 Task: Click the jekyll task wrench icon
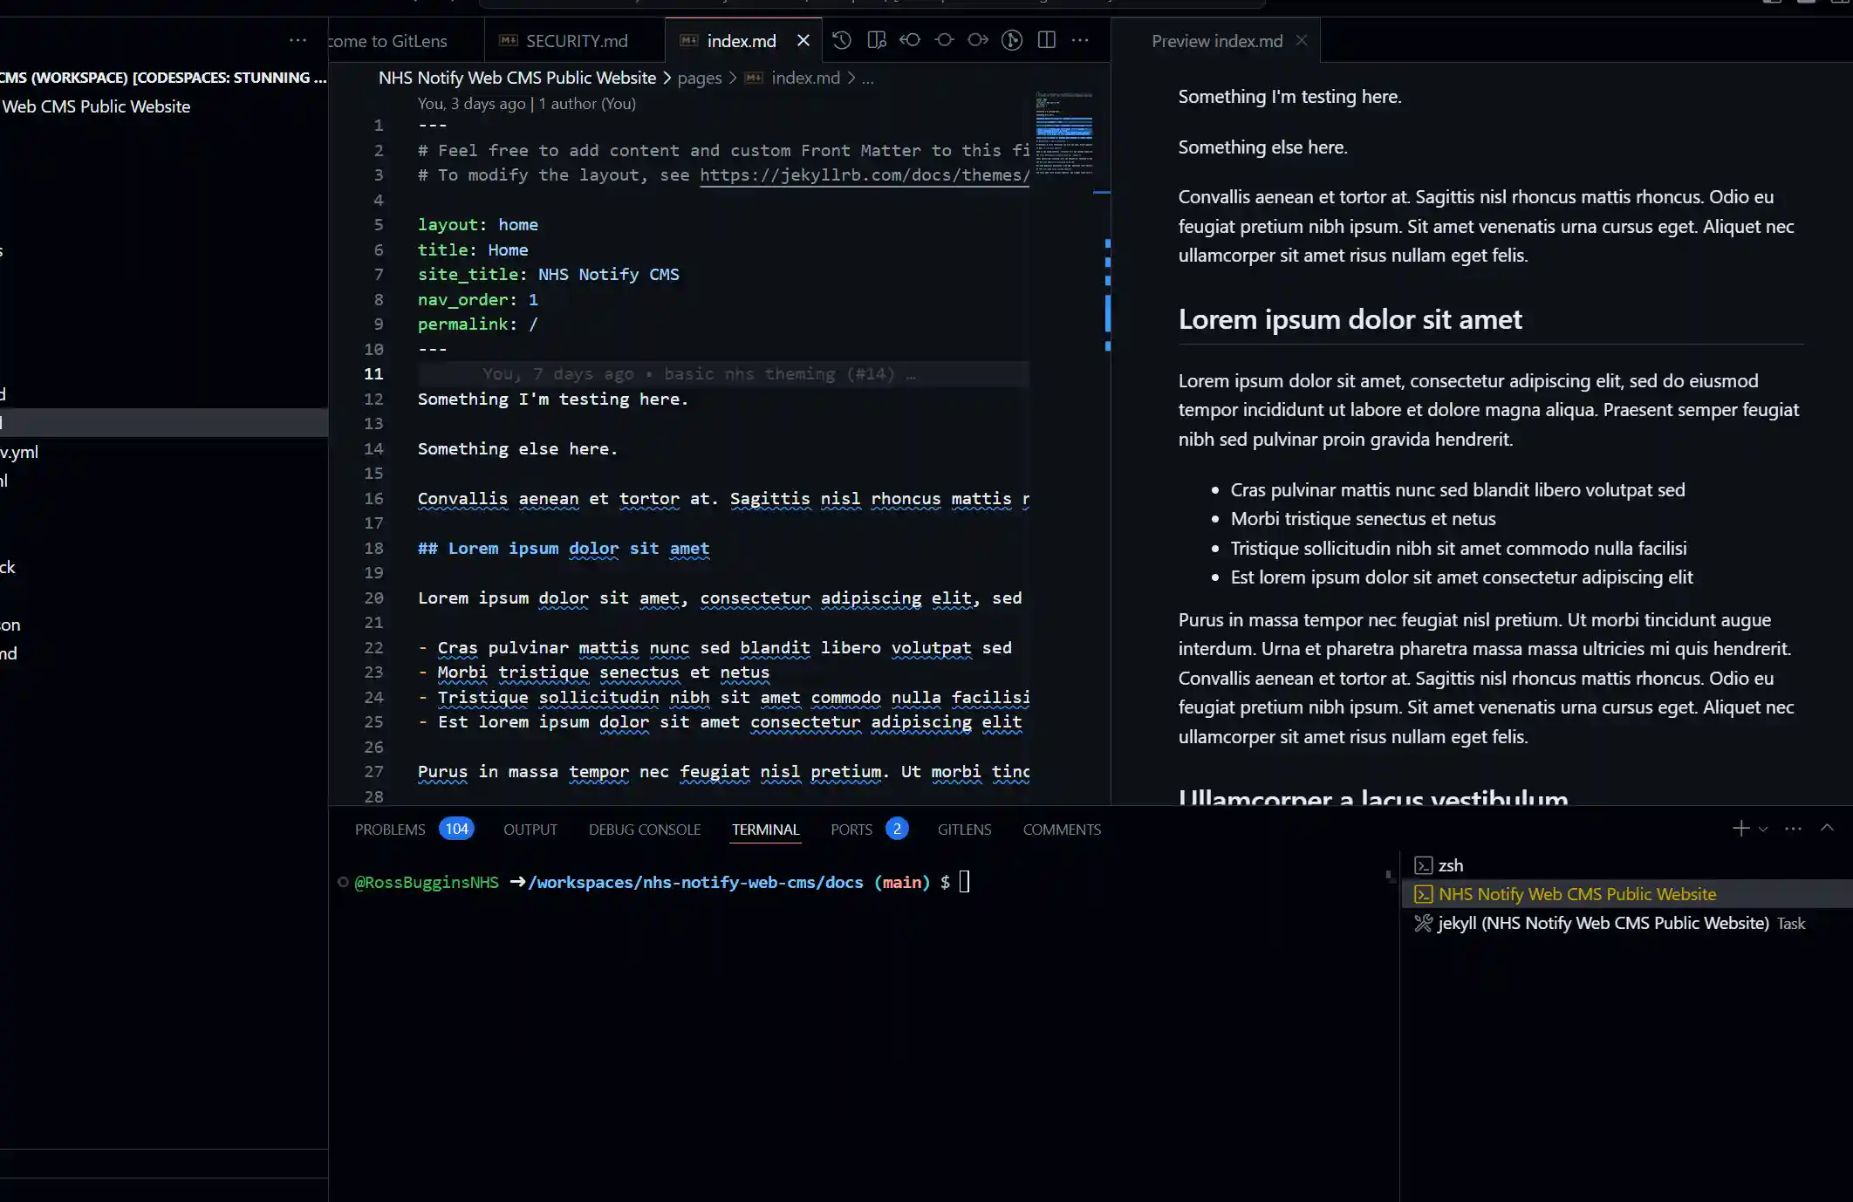point(1423,923)
